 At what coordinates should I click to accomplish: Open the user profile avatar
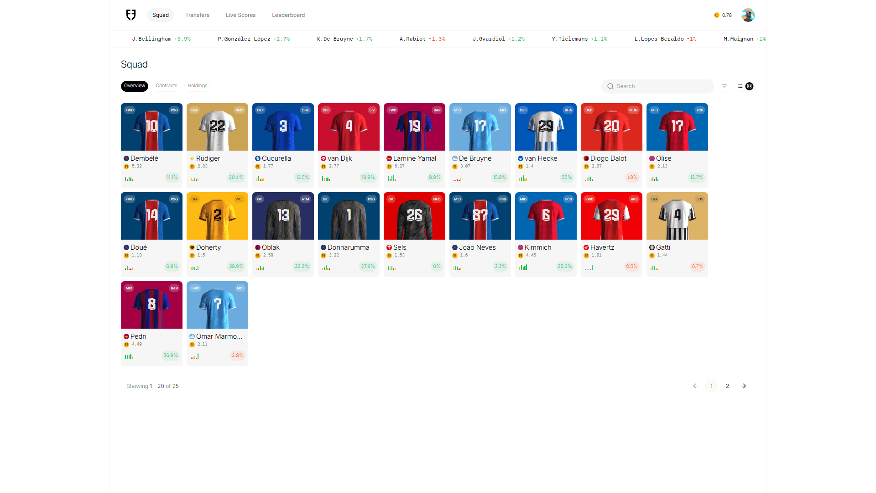(x=748, y=15)
